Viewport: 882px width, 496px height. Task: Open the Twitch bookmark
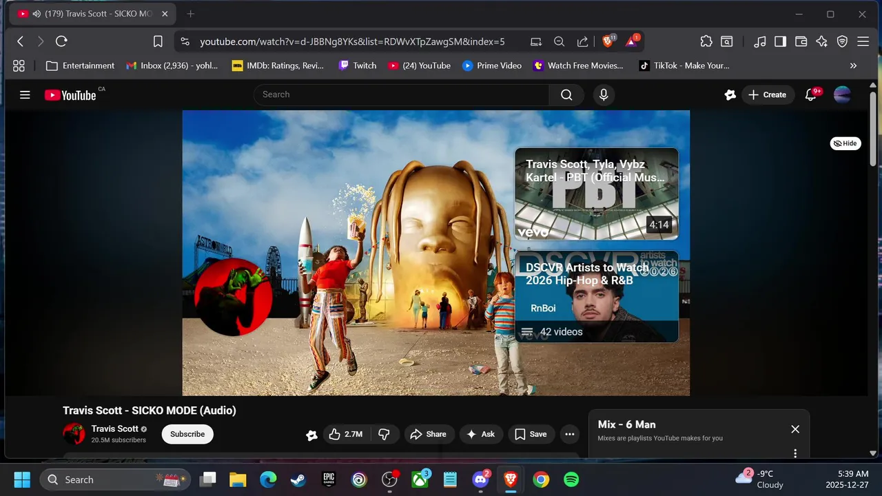[358, 65]
